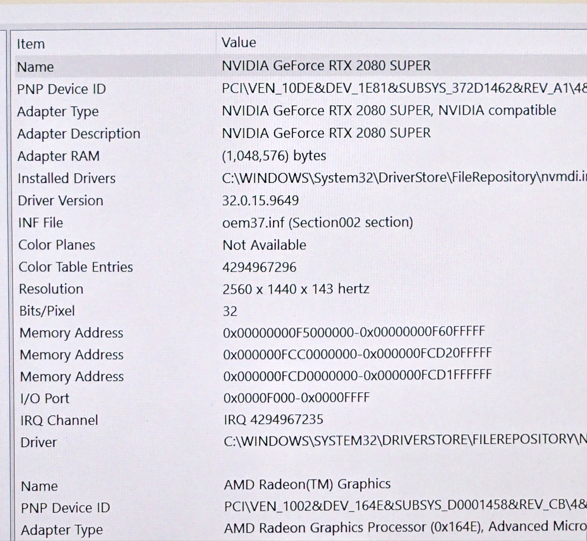Select the Color Table Entries row label
The width and height of the screenshot is (587, 541).
pyautogui.click(x=76, y=267)
